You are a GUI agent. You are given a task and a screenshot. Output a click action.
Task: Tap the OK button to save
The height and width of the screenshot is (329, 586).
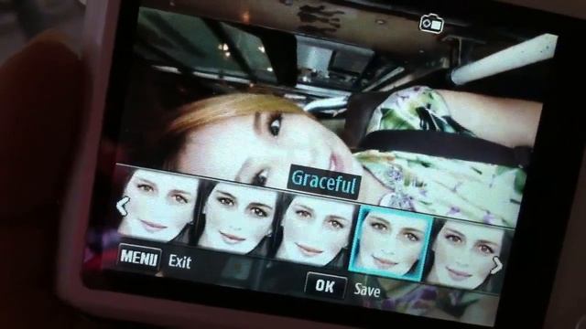point(326,286)
